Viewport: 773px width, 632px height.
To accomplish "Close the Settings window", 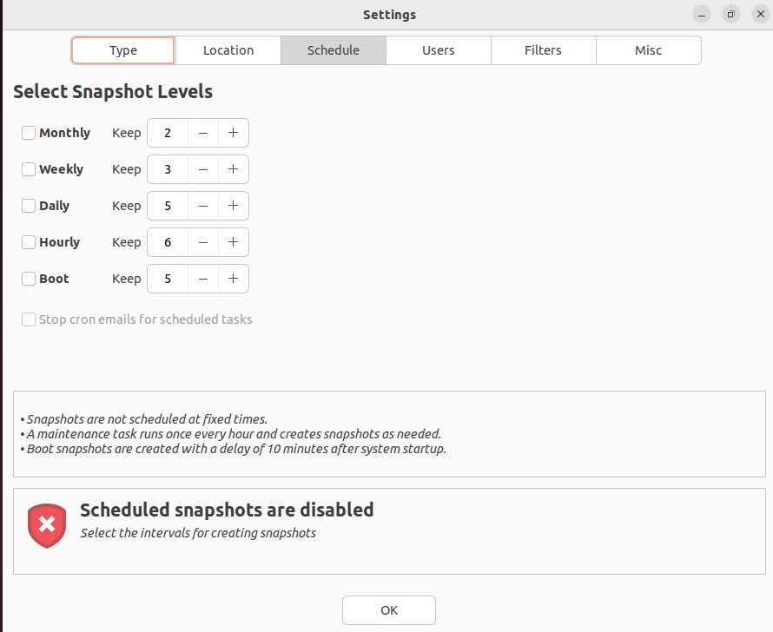I will pos(761,14).
